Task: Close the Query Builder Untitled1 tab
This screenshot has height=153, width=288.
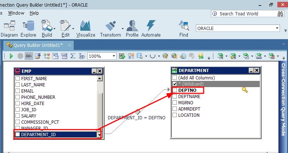Action: 69,45
